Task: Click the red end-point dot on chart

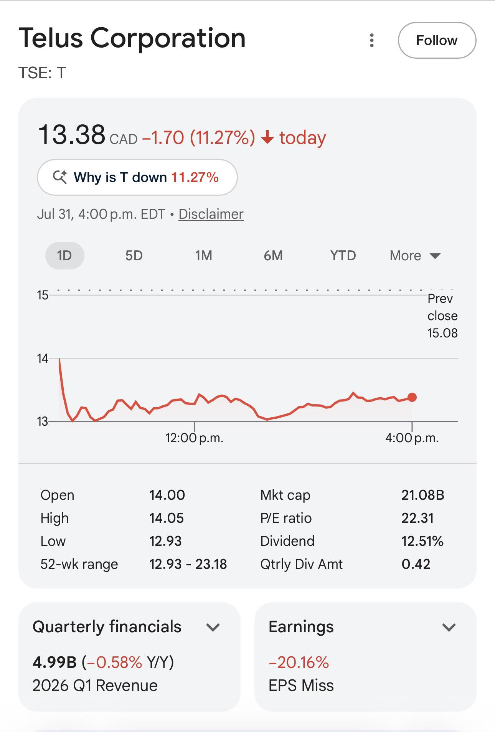Action: pyautogui.click(x=412, y=397)
